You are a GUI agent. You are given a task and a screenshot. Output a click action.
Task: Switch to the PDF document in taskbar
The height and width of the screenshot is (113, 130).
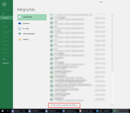[x=86, y=111]
